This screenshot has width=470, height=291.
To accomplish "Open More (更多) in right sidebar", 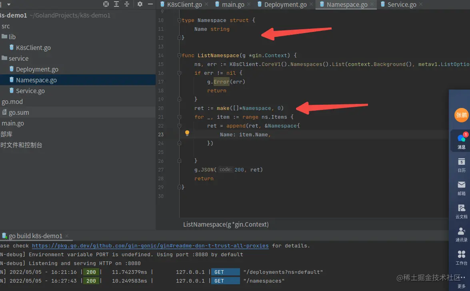I will pyautogui.click(x=461, y=283).
